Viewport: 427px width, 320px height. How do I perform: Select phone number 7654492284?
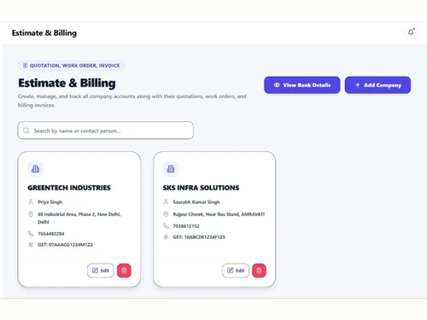point(51,234)
